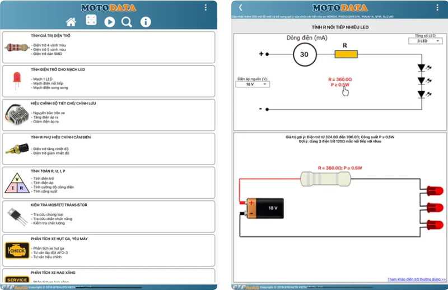Screen dimensions: 448x290
Task: Open TÍNH TOÁN R, U, I, P card
Action: click(x=109, y=183)
